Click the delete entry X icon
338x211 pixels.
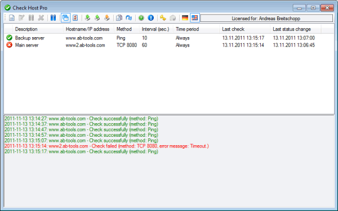pos(41,17)
